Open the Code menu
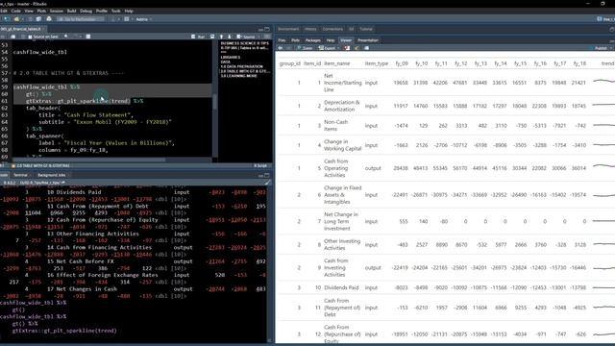This screenshot has height=346, width=615. 16,11
